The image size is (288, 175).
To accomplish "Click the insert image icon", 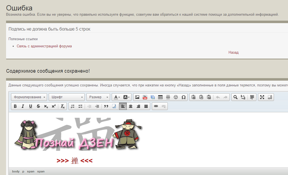I will pos(137,97).
